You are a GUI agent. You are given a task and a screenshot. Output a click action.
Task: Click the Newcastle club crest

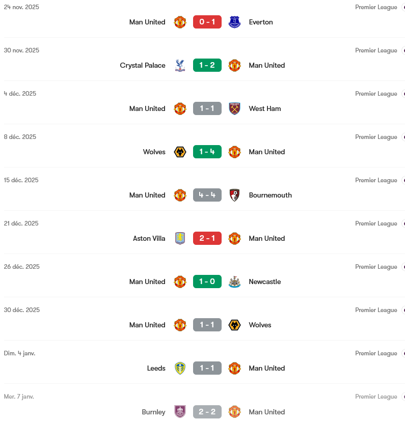click(234, 282)
